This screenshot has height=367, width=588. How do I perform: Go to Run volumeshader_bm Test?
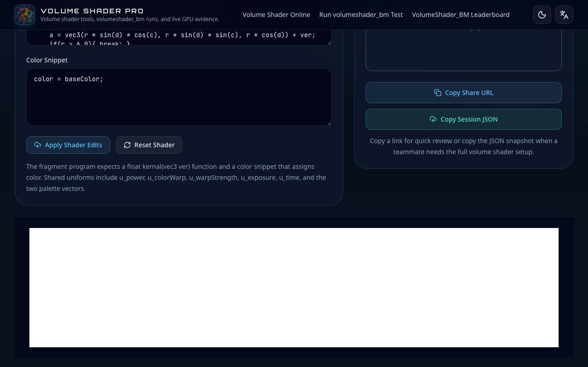point(361,15)
